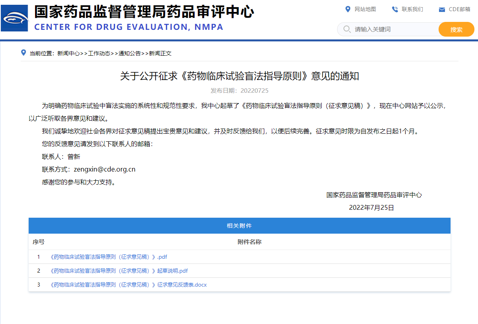The height and width of the screenshot is (324, 478).
Task: Download attachment 2 起草说明.pdf
Action: click(119, 271)
